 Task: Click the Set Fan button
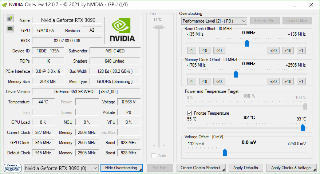coord(160,168)
